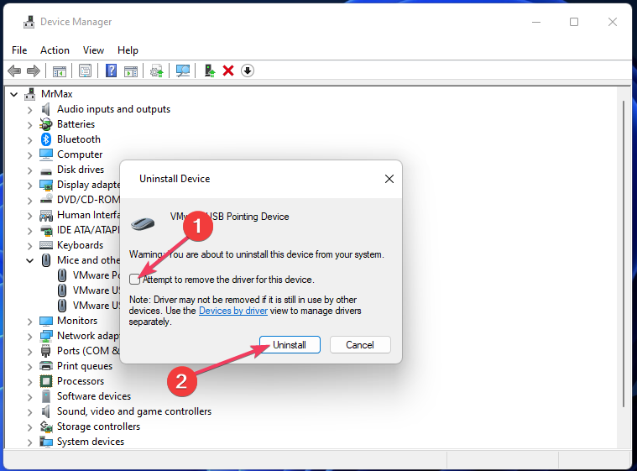Click Enable device toolbar icon

210,71
